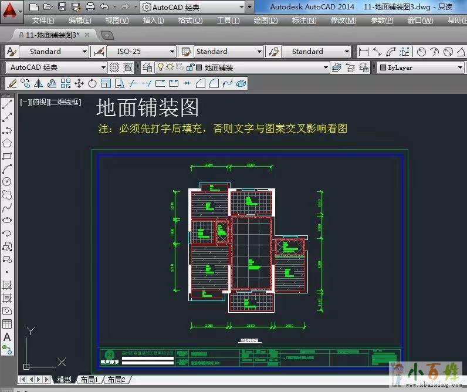
Task: Select the Multiline Text tool
Action: (7, 337)
